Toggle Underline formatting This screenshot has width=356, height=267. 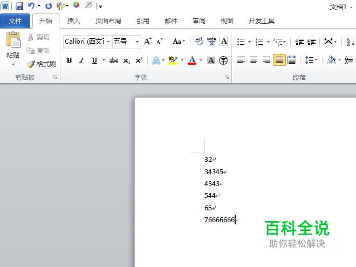(x=94, y=60)
